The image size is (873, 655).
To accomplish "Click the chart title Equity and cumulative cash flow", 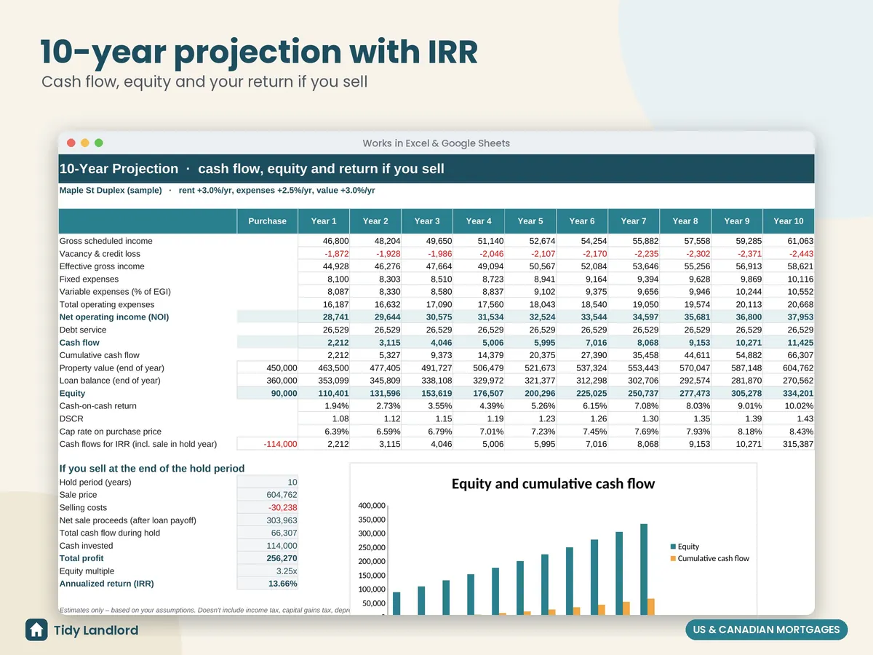I will click(x=553, y=484).
